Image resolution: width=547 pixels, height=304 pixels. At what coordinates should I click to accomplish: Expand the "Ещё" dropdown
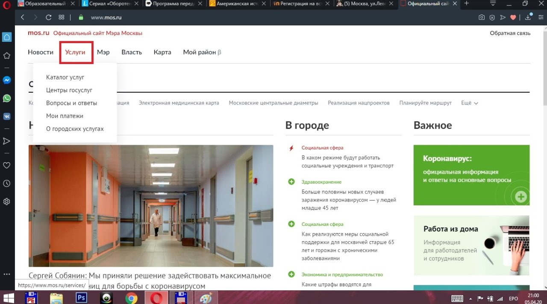point(469,103)
